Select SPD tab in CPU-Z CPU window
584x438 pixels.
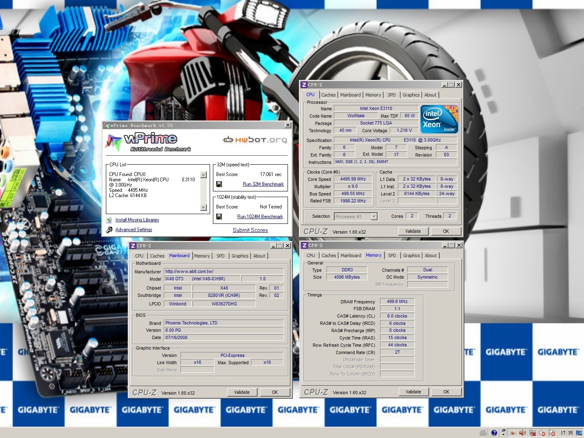click(391, 95)
